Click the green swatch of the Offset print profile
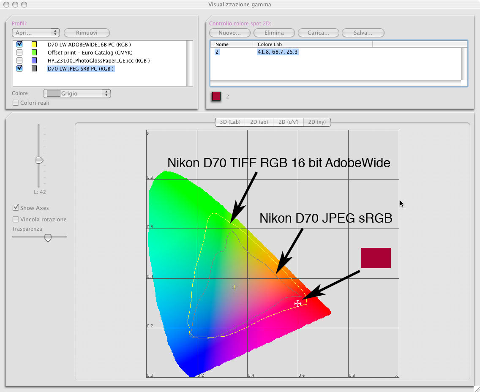The height and width of the screenshot is (392, 480). pyautogui.click(x=34, y=52)
